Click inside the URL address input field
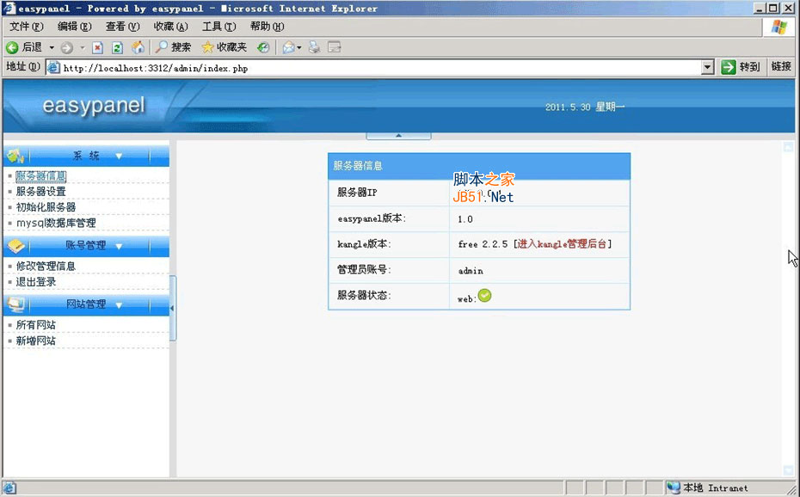 tap(344, 66)
